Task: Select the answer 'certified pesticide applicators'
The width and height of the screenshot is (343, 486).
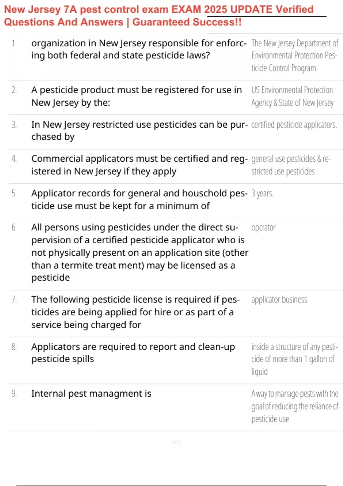Action: tap(294, 125)
